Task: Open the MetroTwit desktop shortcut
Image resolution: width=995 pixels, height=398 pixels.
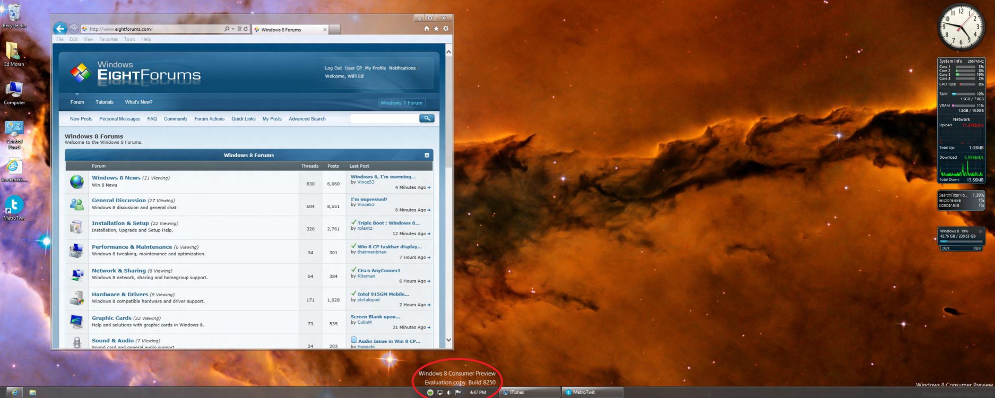Action: point(14,207)
